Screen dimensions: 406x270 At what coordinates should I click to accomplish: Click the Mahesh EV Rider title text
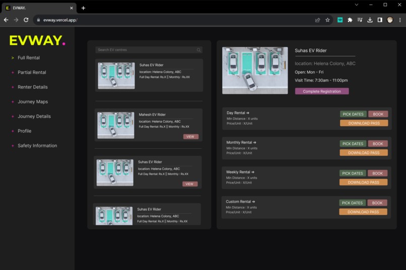[152, 115]
